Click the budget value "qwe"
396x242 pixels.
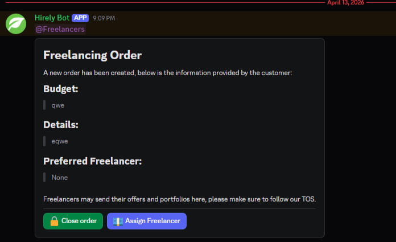tap(58, 105)
